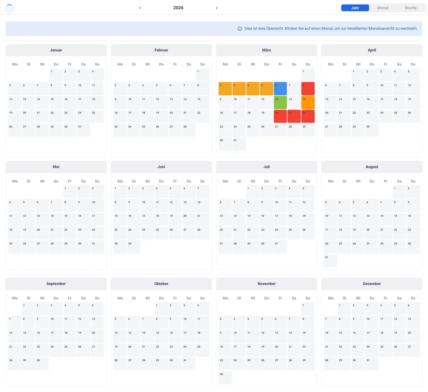The height and width of the screenshot is (392, 428).
Task: Click the loading spinner icon top-left
Action: coord(9,7)
